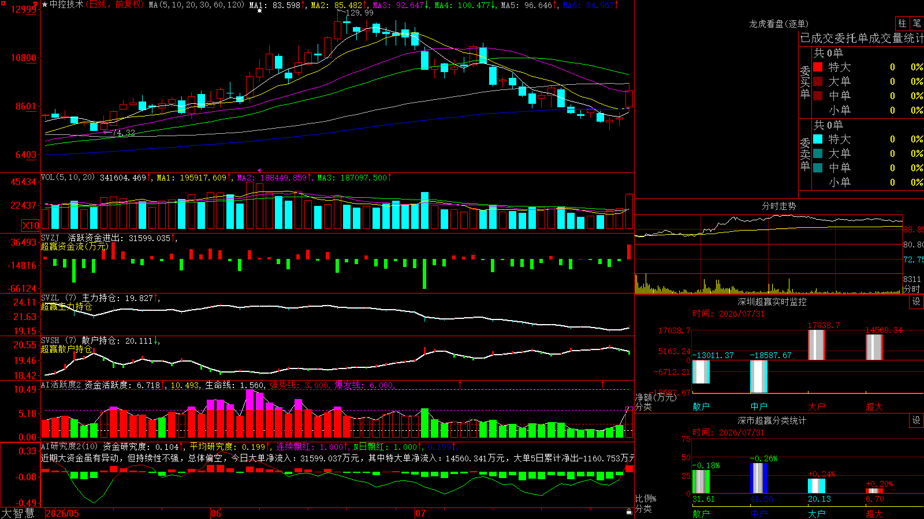Image resolution: width=924 pixels, height=519 pixels.
Task: Click the dark red 大单 swatch under 委买单
Action: click(x=818, y=81)
